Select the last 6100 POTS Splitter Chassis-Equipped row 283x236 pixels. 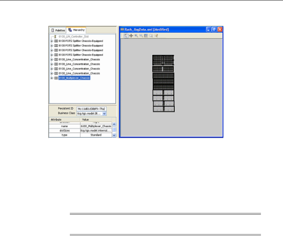tap(81, 55)
